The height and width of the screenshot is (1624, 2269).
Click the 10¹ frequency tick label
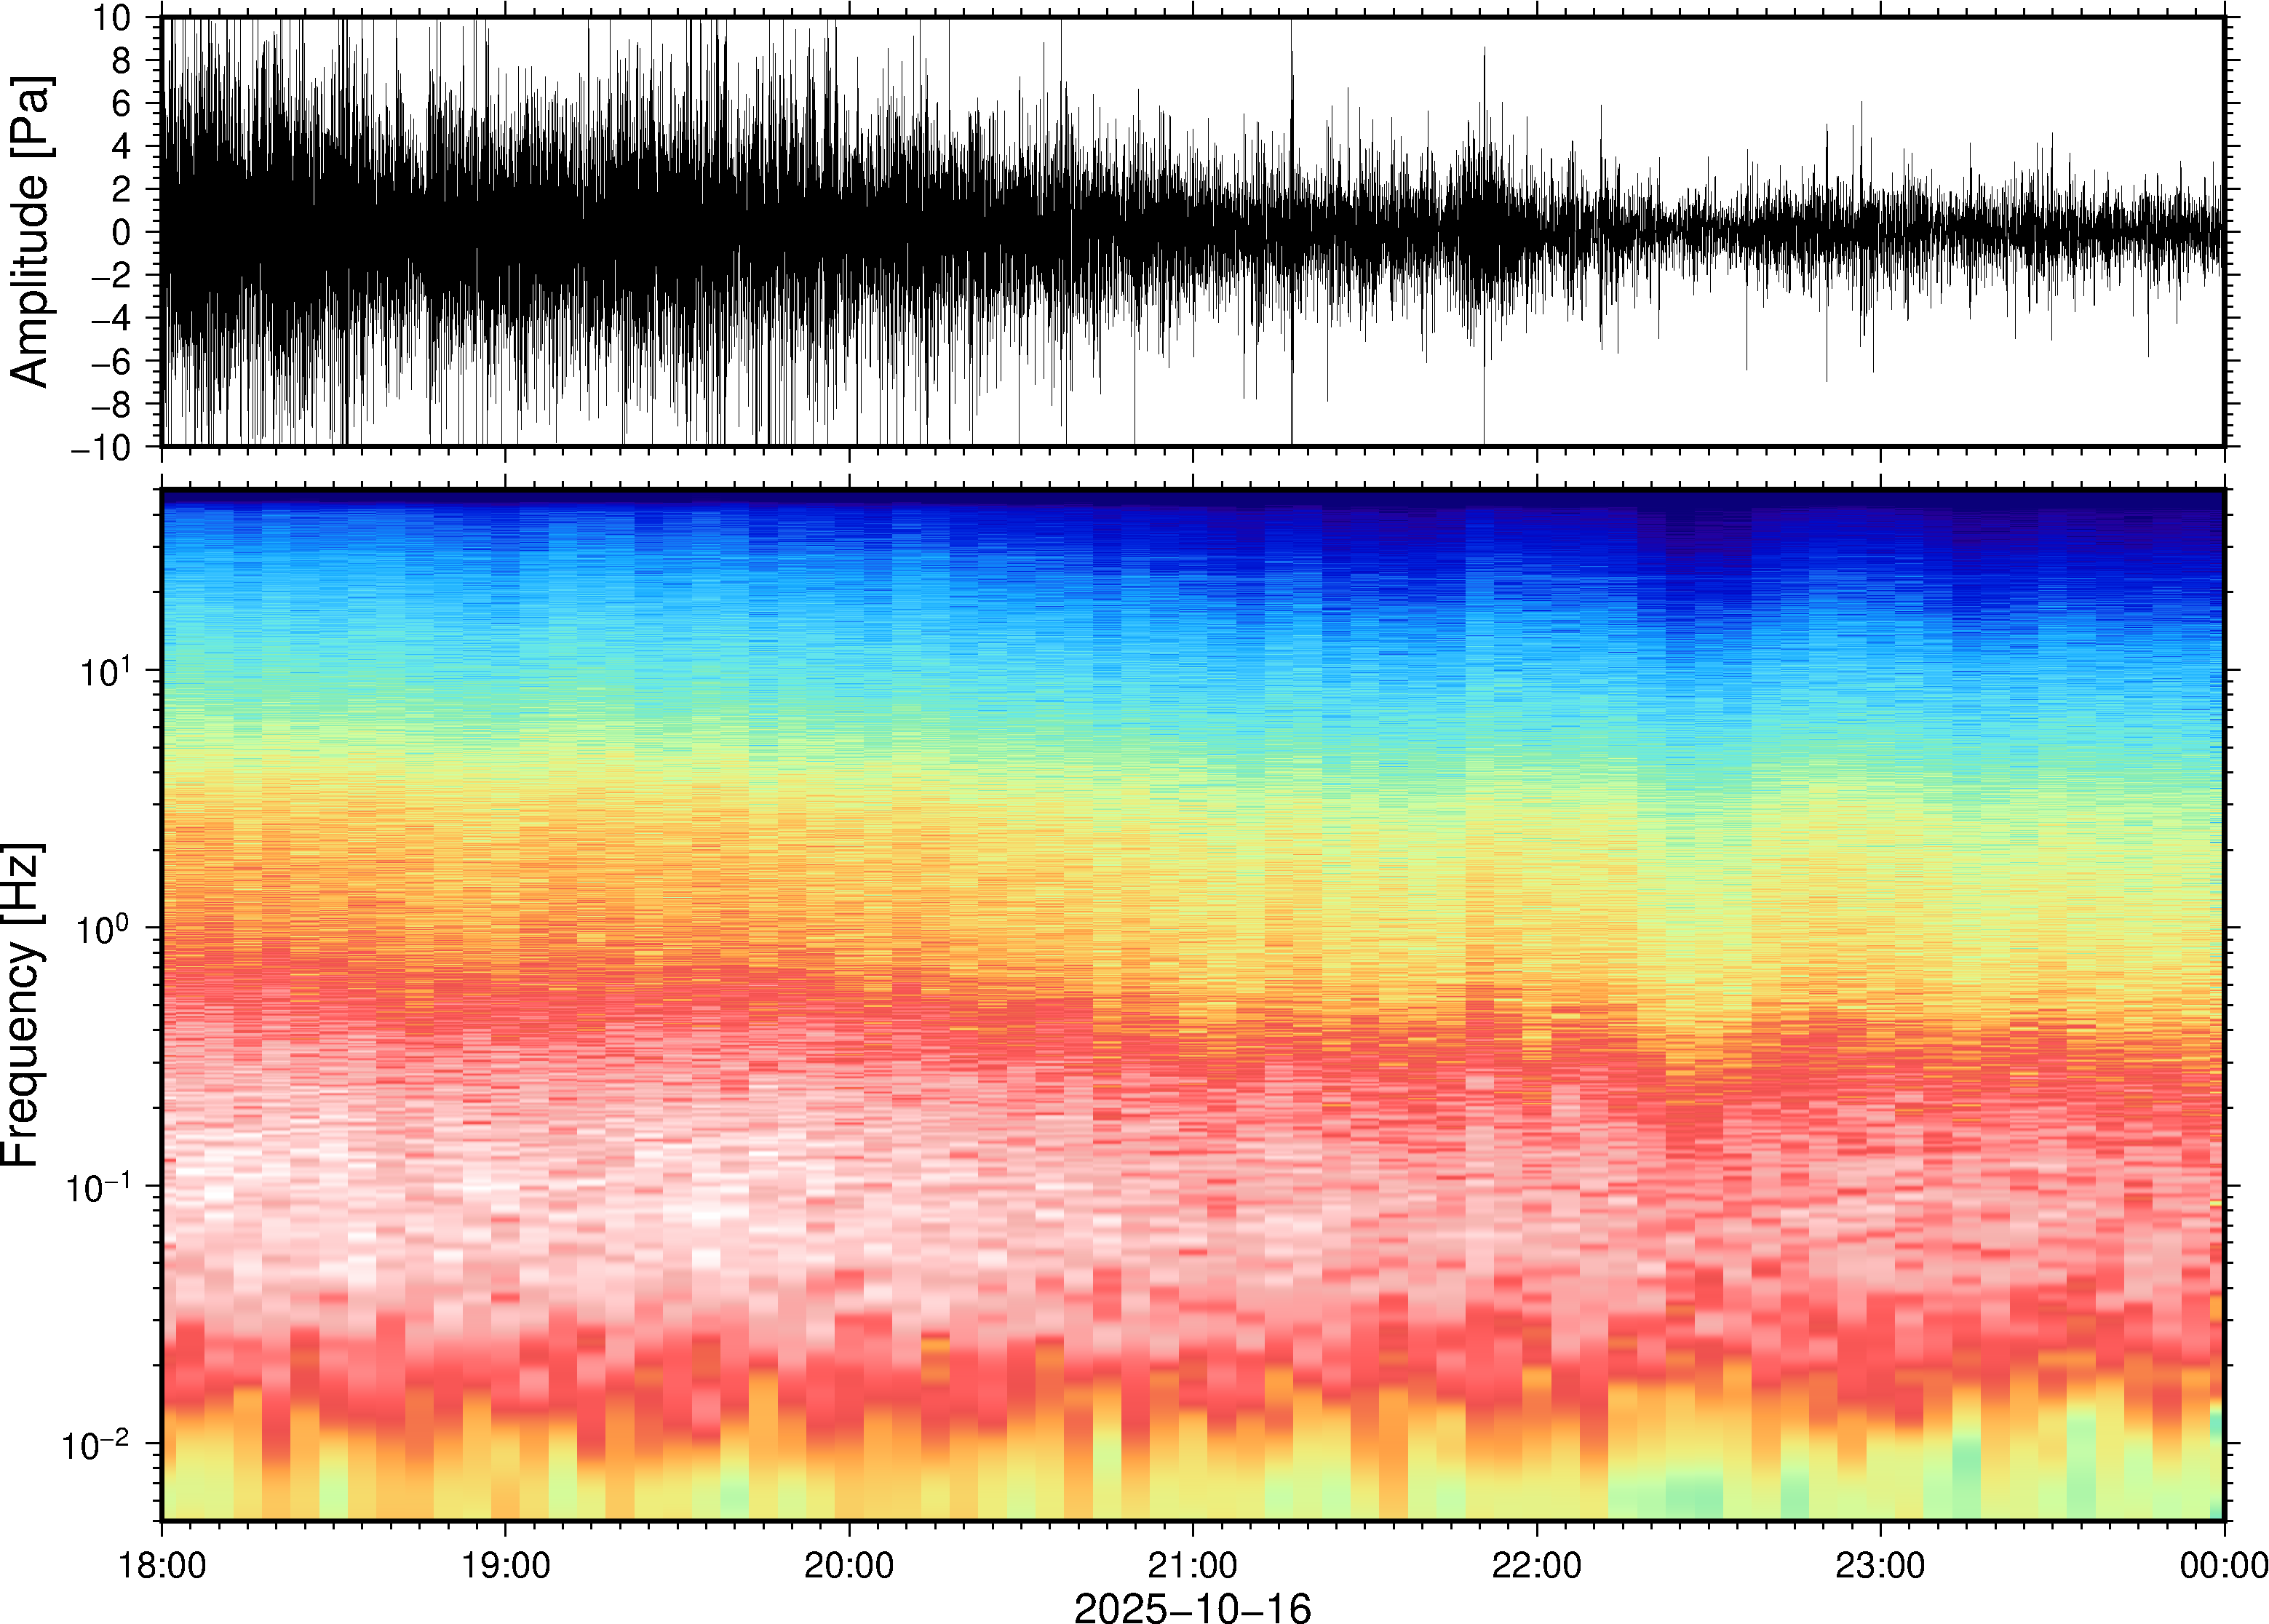tap(105, 670)
